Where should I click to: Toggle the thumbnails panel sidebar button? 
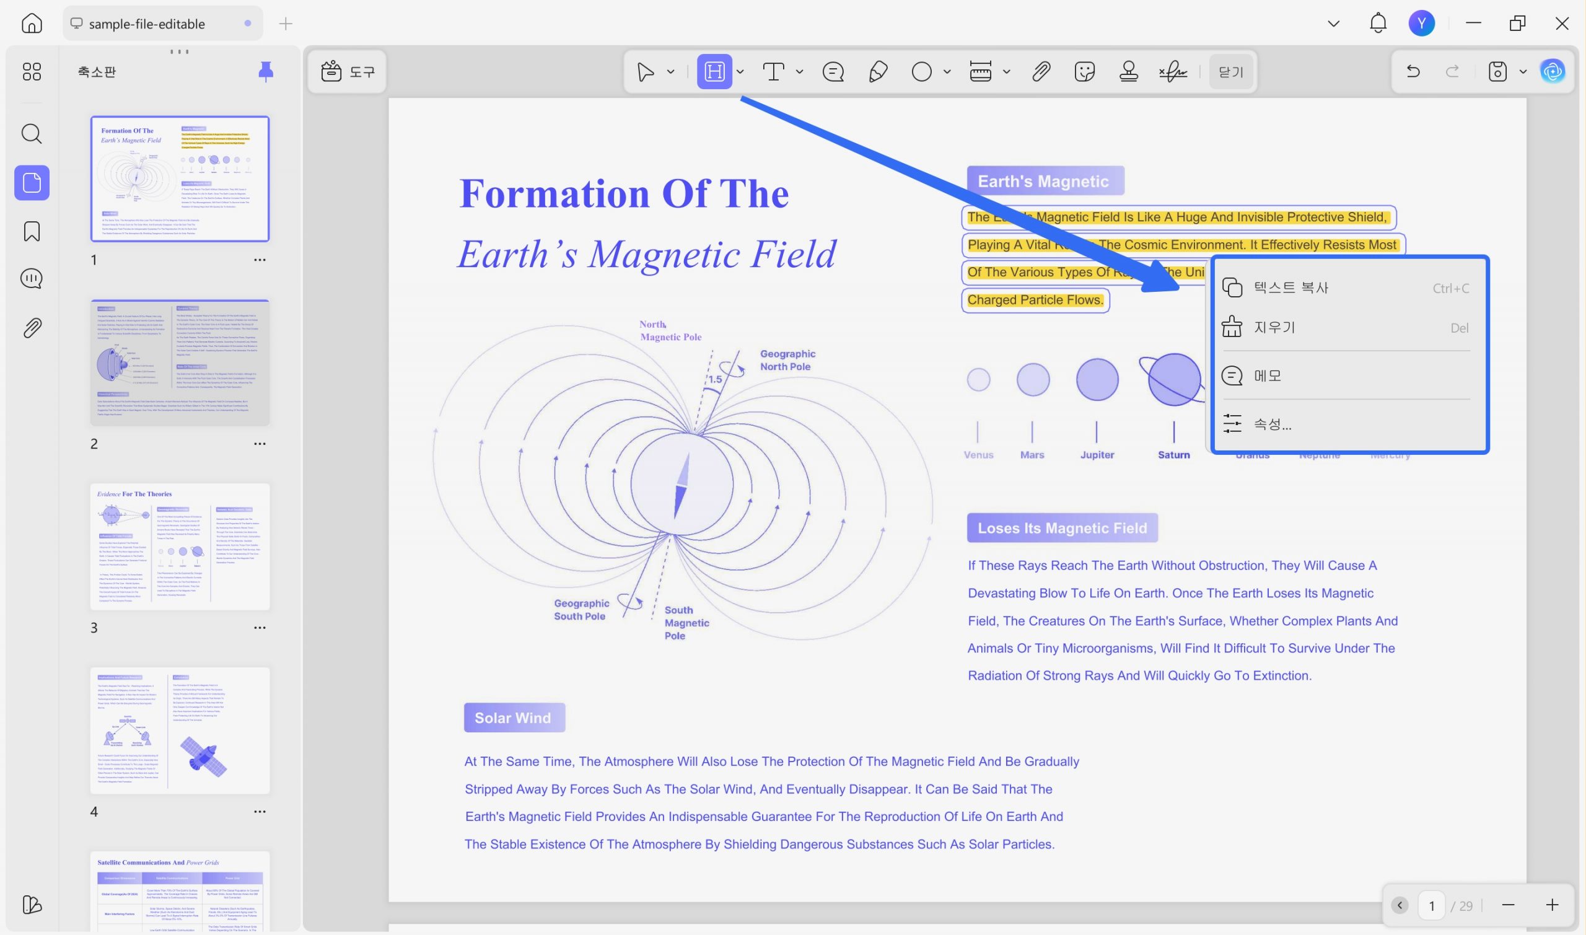point(32,183)
